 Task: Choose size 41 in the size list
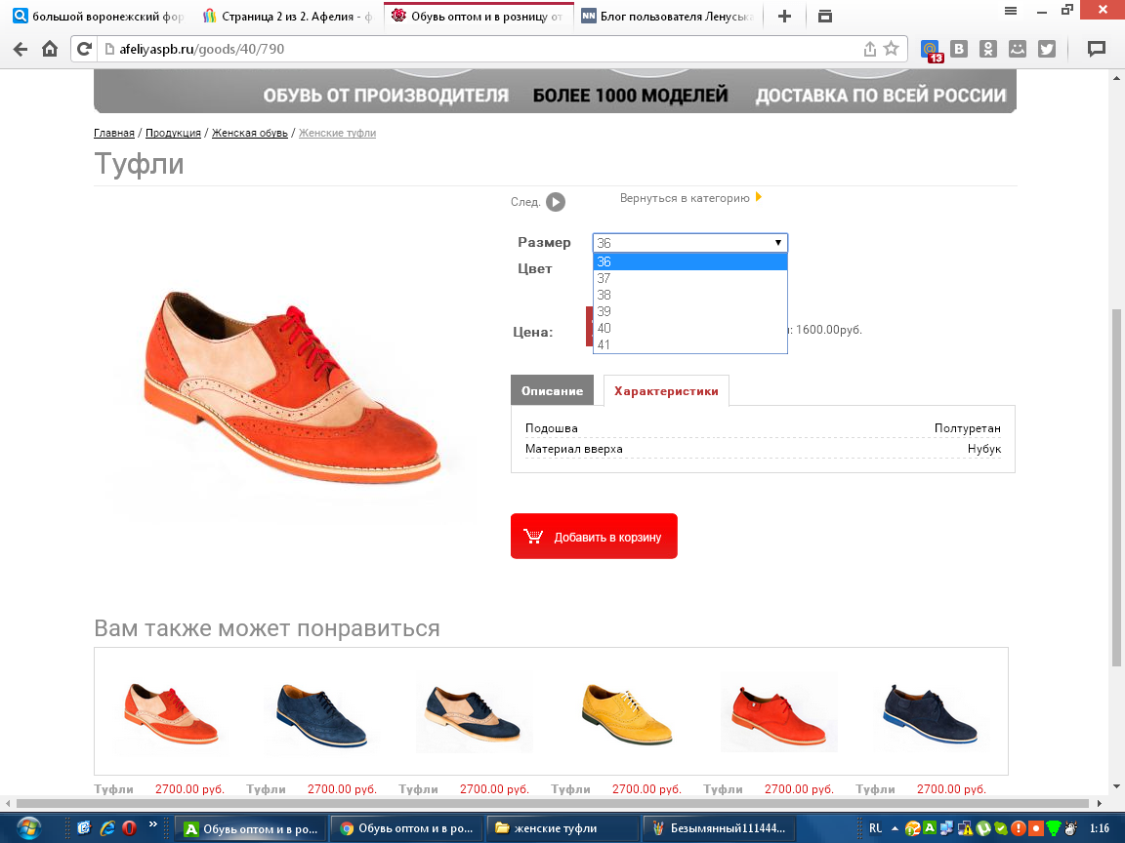click(604, 344)
